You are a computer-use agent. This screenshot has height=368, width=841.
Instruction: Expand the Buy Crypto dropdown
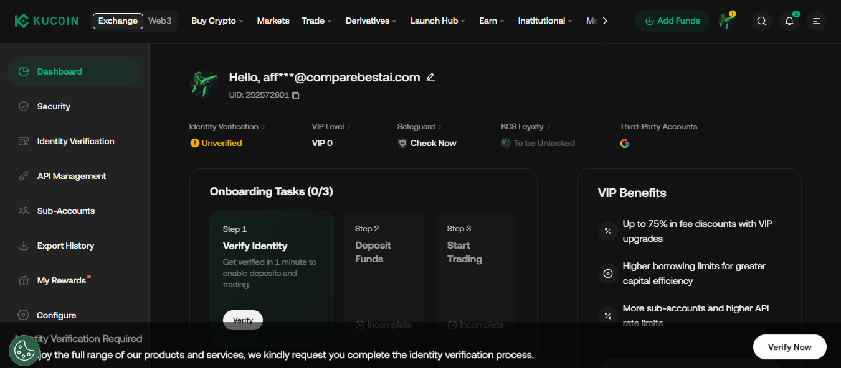(x=217, y=21)
